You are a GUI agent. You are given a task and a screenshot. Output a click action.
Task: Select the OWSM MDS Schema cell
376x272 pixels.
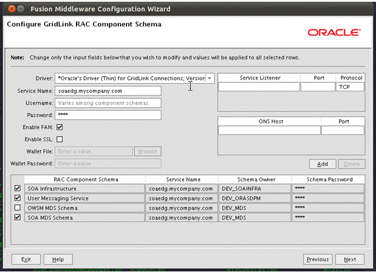click(x=84, y=208)
